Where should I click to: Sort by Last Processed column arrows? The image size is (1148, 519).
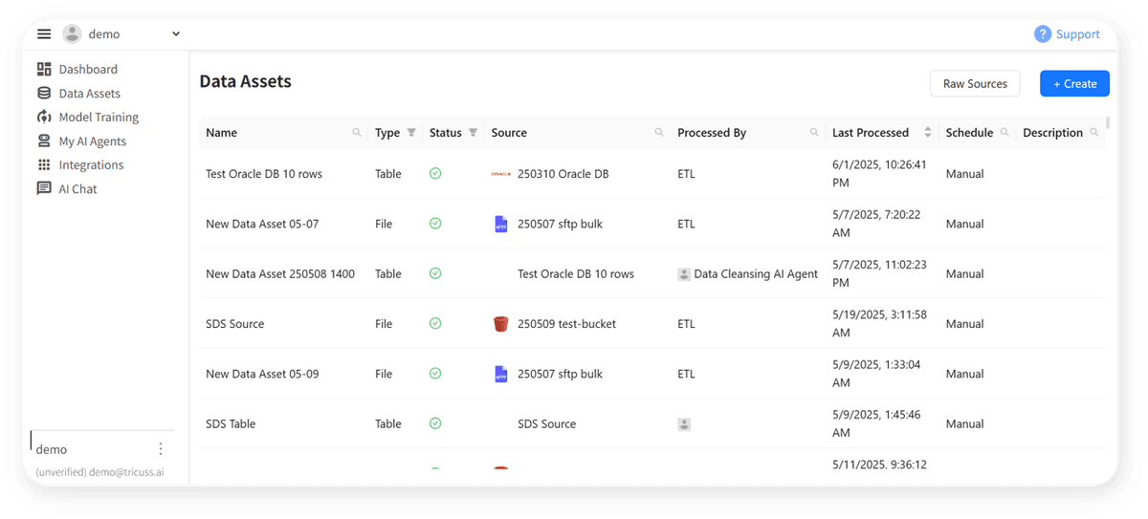(x=927, y=133)
